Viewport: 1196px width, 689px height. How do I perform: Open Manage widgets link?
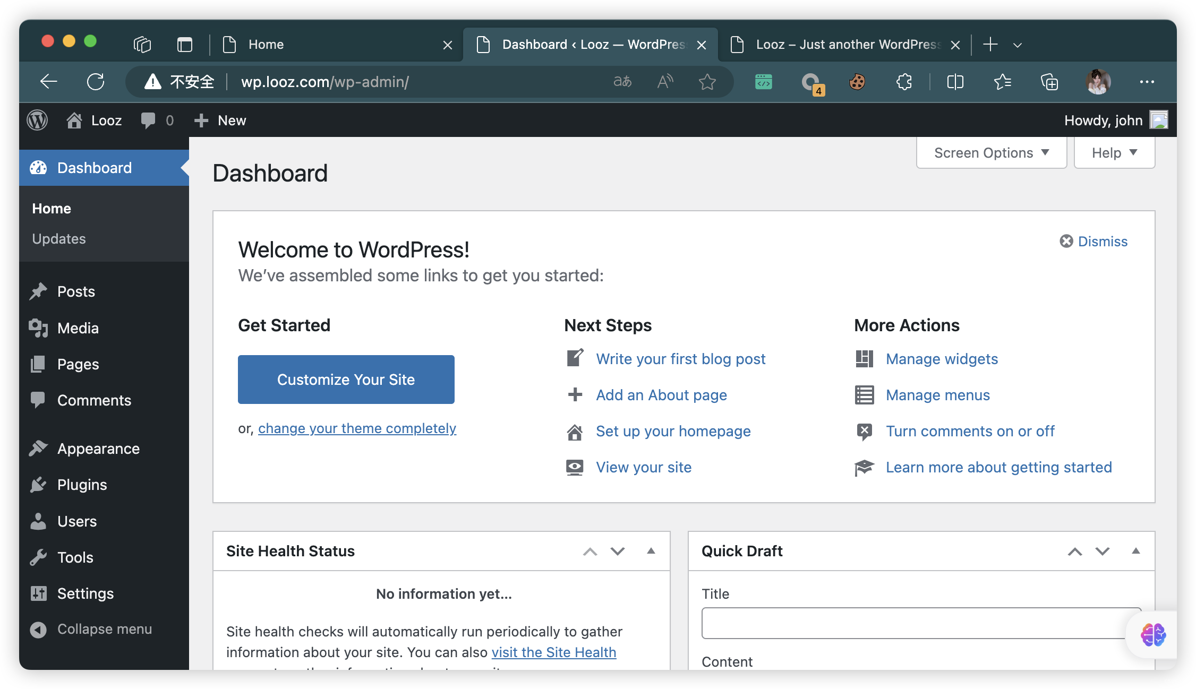tap(942, 359)
